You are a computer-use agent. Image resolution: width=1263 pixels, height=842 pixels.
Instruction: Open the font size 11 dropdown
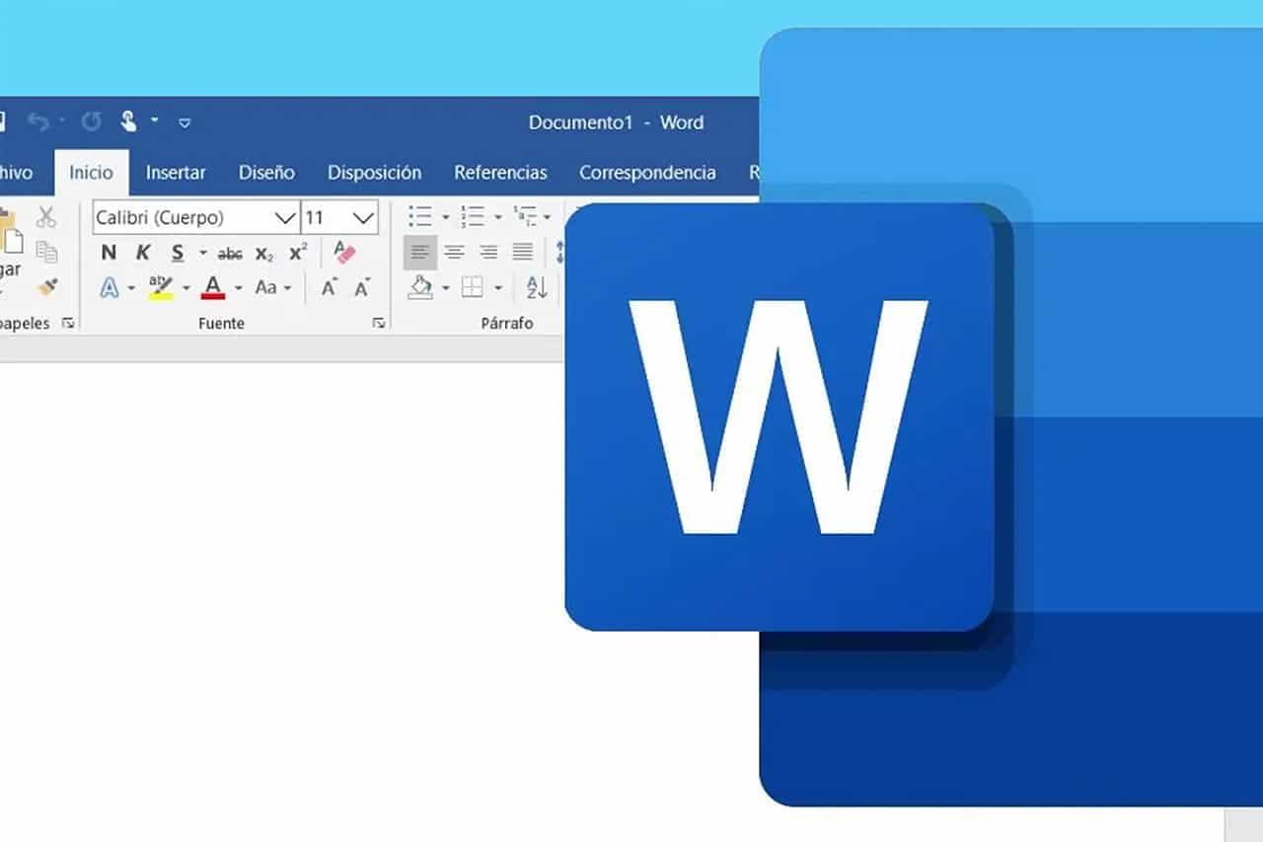[x=363, y=217]
